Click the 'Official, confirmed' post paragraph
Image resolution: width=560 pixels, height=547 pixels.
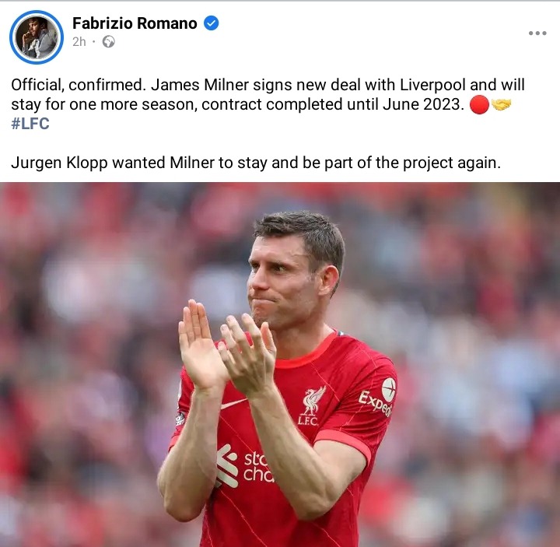coord(268,104)
